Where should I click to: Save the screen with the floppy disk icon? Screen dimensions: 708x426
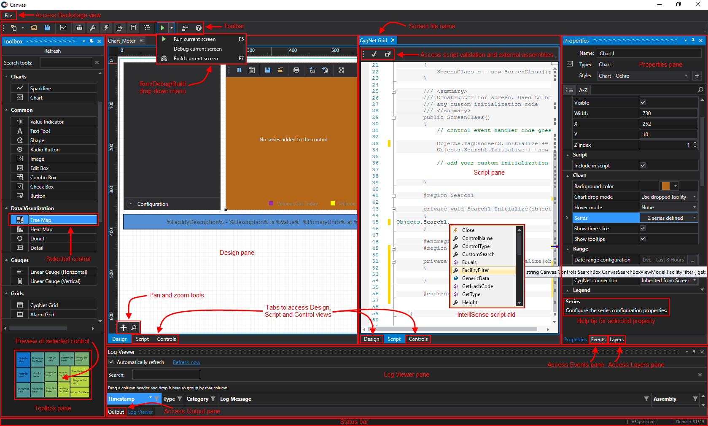[47, 28]
